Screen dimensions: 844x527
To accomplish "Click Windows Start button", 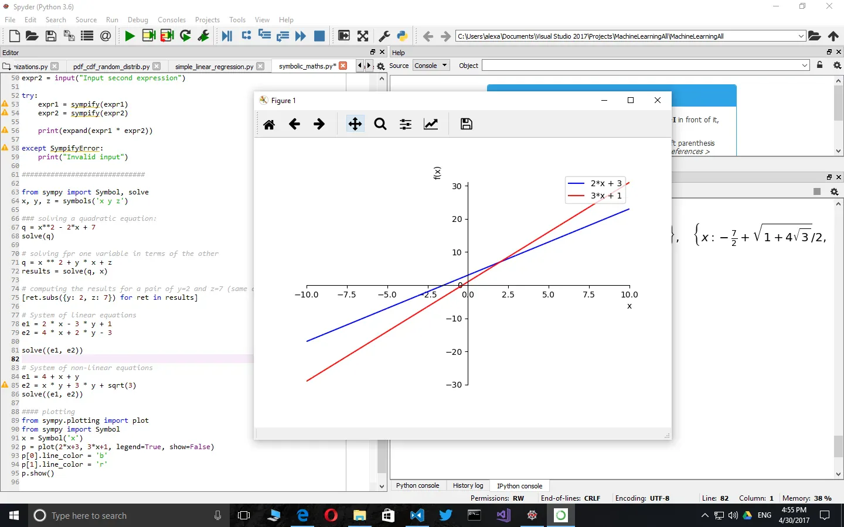I will coord(14,515).
